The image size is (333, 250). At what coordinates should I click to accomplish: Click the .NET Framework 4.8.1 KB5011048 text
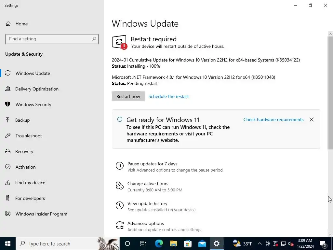coord(193,77)
